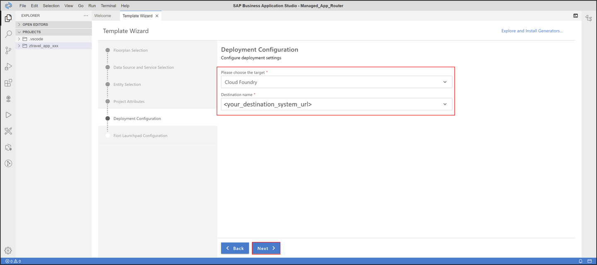Click the cube icon in the activity bar
Image resolution: width=597 pixels, height=265 pixels.
point(8,147)
